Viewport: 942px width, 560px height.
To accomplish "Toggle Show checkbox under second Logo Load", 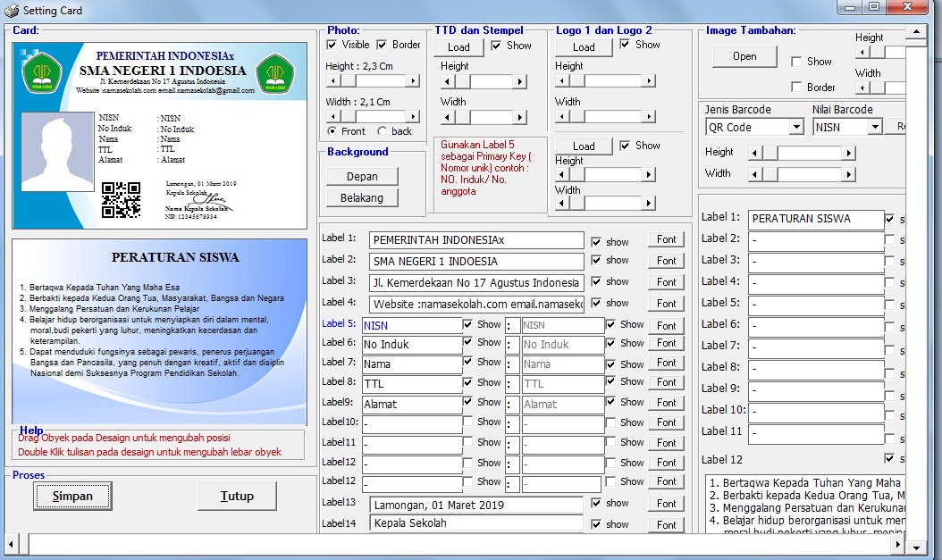I will 625,146.
